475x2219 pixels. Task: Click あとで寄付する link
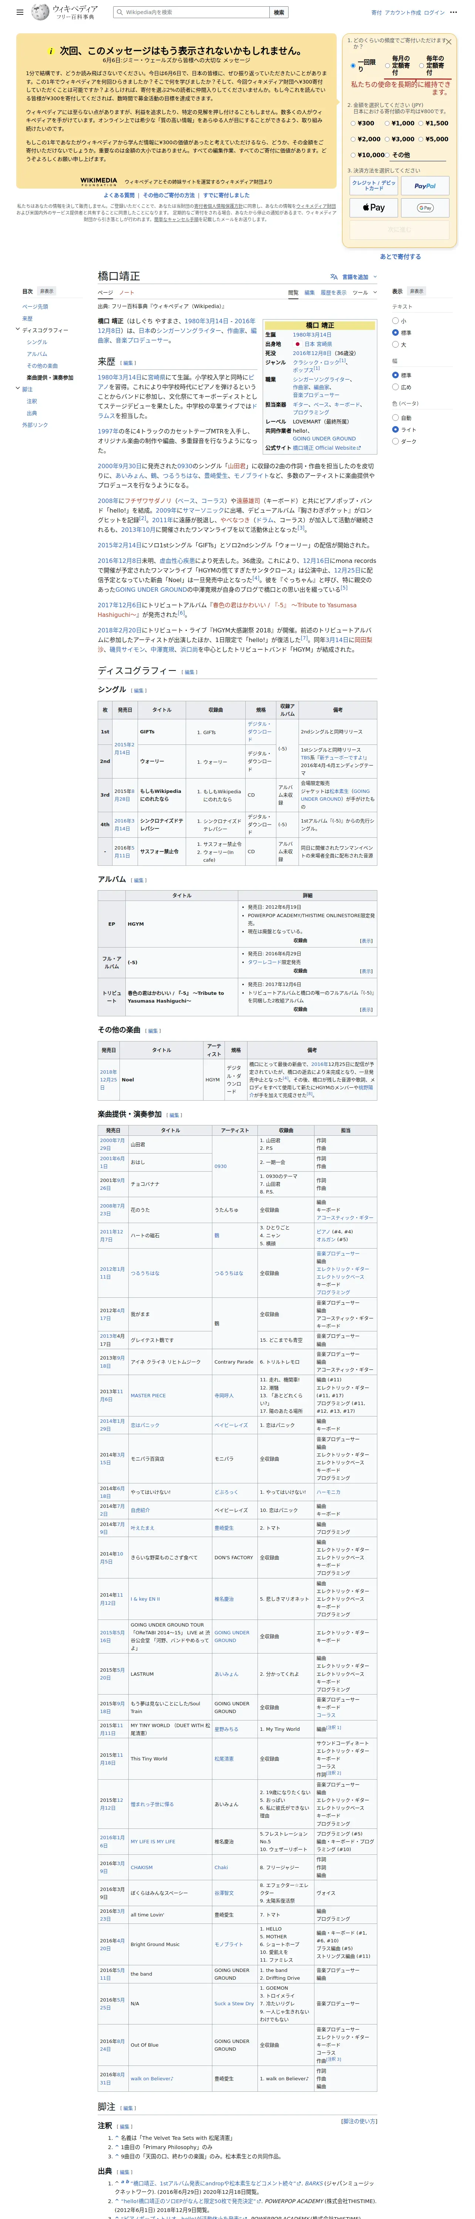tap(401, 257)
